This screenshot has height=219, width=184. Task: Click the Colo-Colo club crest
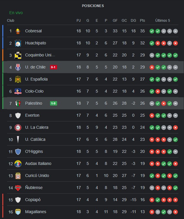pos(18,91)
